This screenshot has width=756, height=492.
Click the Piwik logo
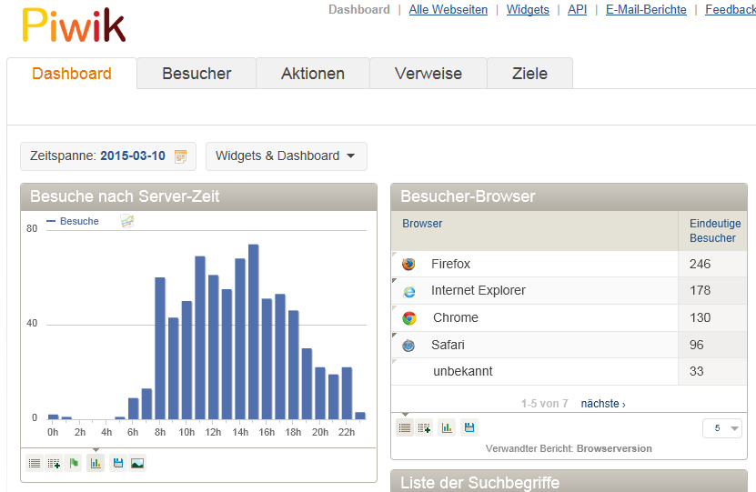click(x=74, y=25)
